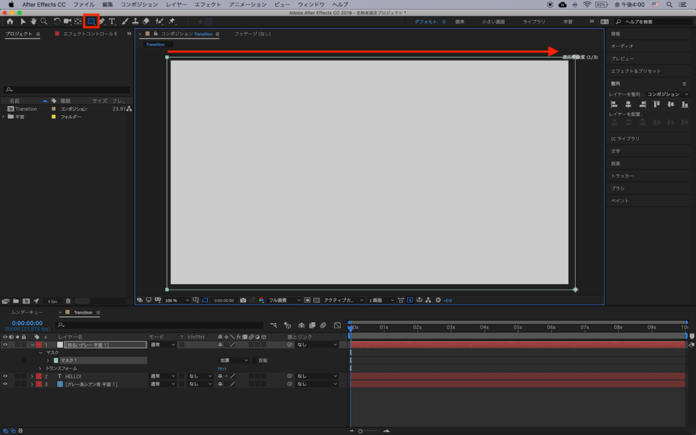Hide the HELLO! text layer
Viewport: 696px width, 435px height.
(x=5, y=376)
